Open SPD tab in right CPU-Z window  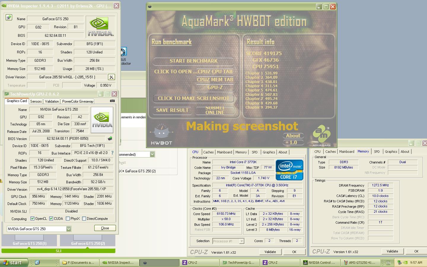tap(377, 152)
